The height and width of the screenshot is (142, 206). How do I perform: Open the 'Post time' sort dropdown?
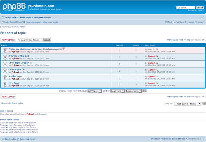click(117, 91)
